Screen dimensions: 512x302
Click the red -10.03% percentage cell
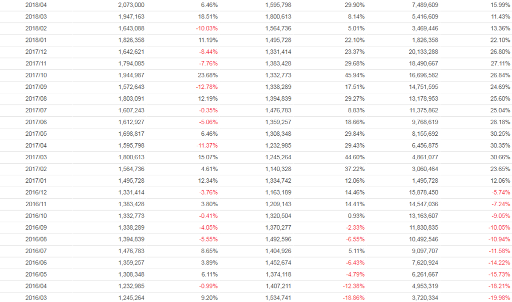[207, 28]
